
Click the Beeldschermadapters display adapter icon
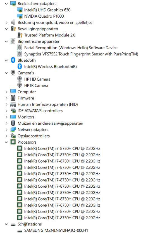coord(13,4)
